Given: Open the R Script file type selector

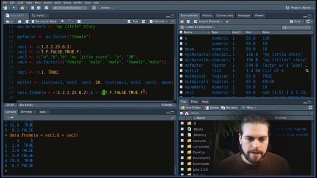Looking at the screenshot, I should (x=168, y=105).
